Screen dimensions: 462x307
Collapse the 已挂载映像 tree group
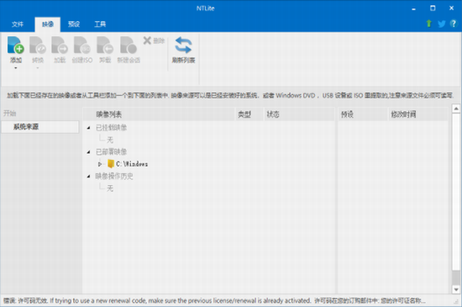[88, 128]
